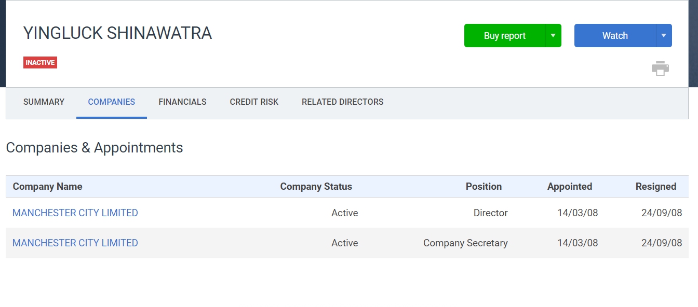Click the Appointed column header
Image resolution: width=698 pixels, height=307 pixels.
tap(569, 187)
